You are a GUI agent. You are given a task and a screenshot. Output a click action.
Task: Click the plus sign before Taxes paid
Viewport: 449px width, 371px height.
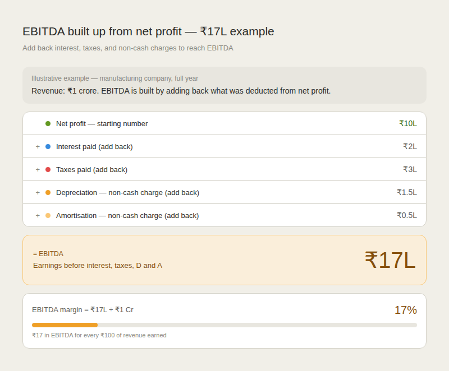(38, 169)
